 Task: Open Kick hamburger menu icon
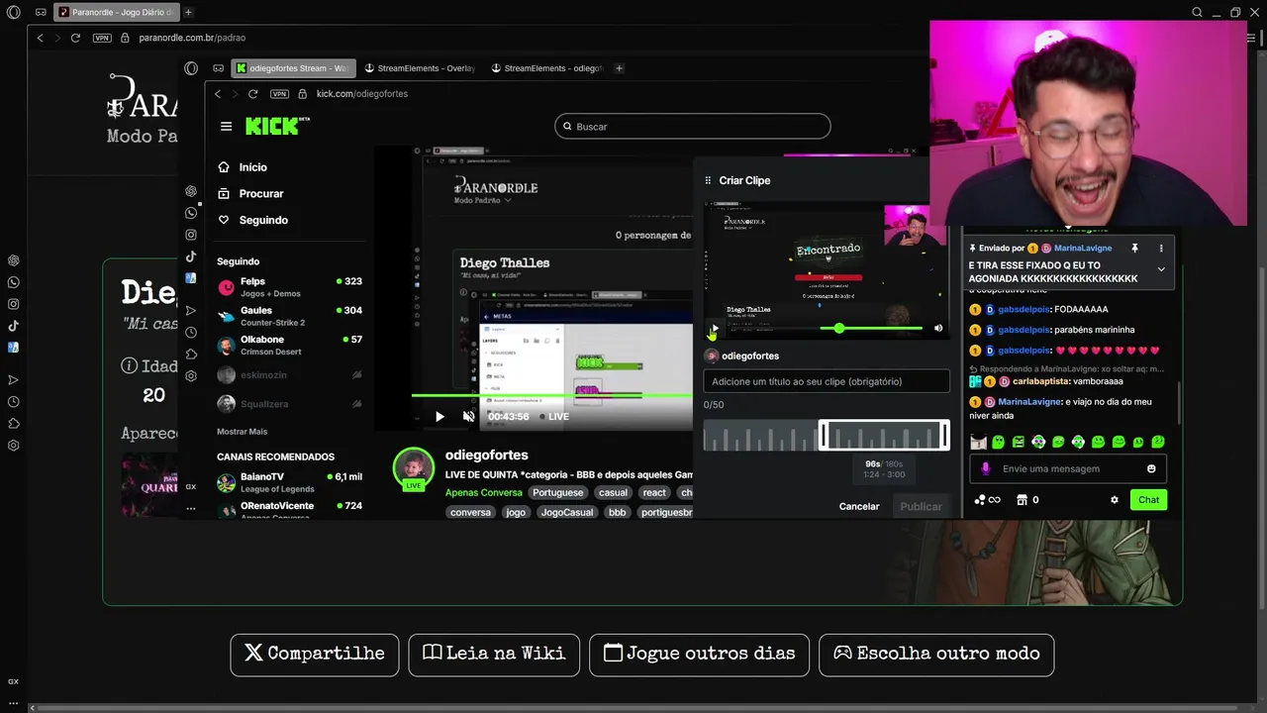click(x=226, y=127)
